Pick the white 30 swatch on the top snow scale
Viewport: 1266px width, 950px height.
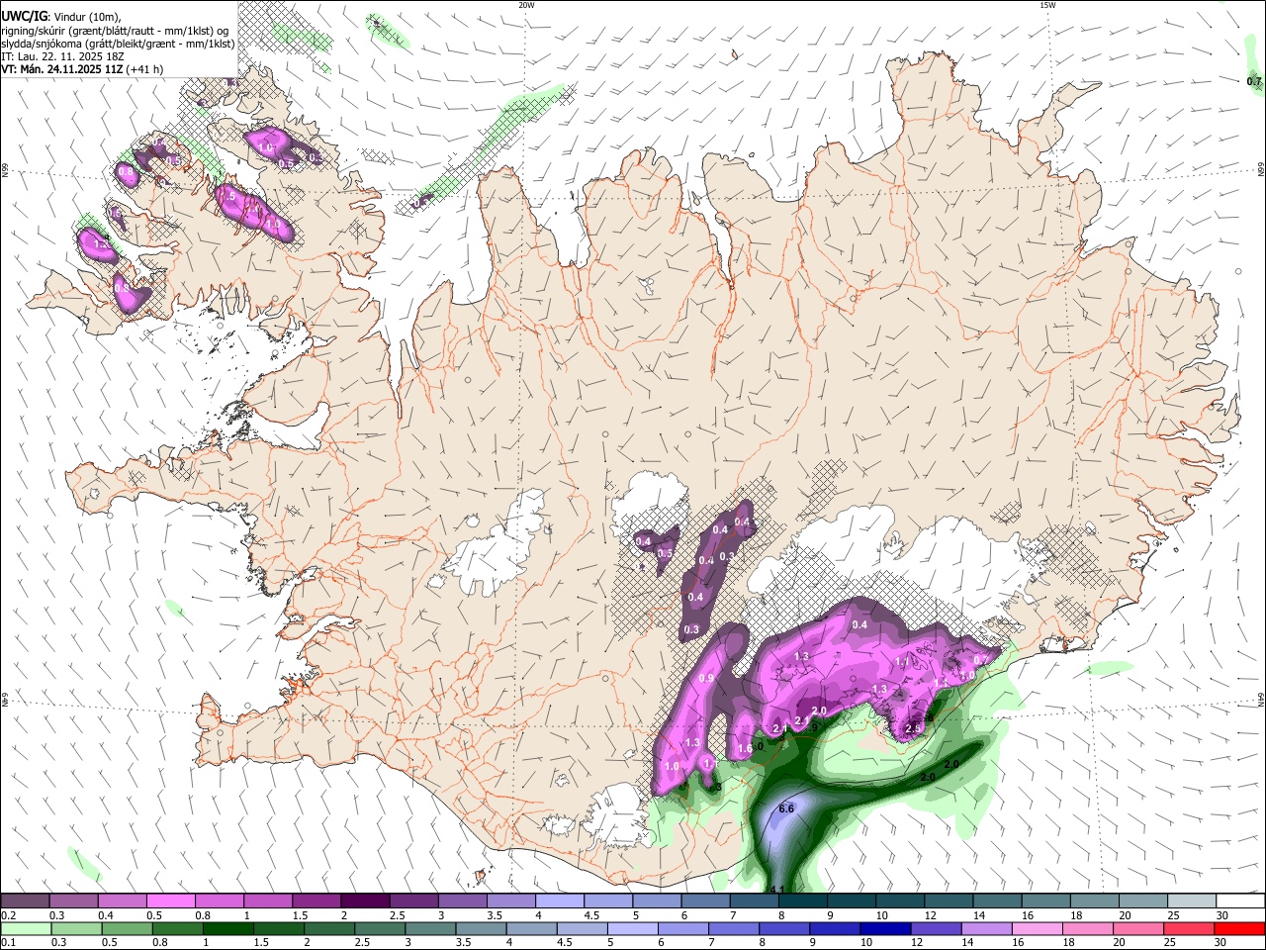[1240, 901]
